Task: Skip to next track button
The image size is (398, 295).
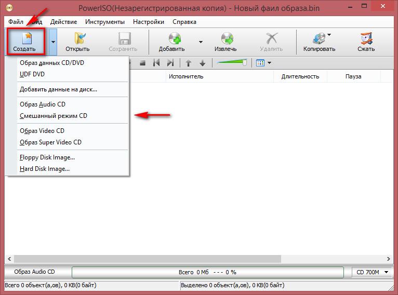Action: (170, 63)
